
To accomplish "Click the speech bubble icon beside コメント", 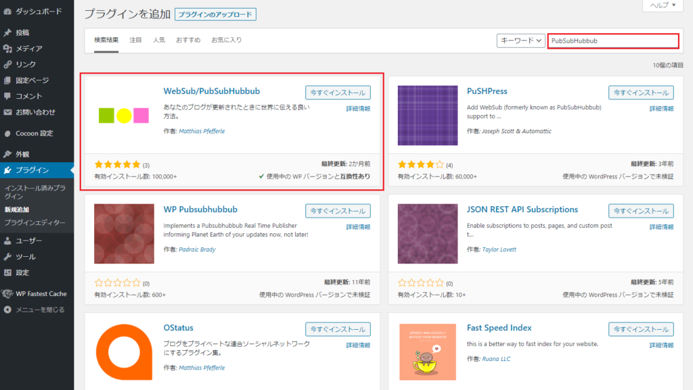I will pyautogui.click(x=7, y=96).
